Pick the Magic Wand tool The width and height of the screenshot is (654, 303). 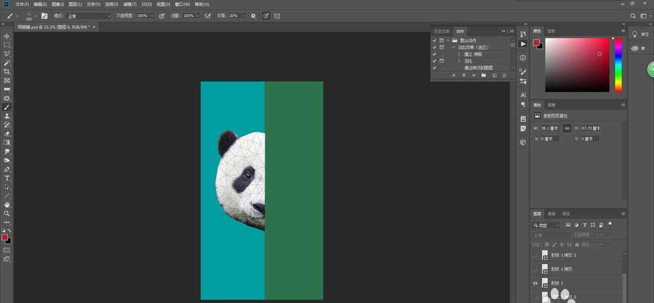7,62
